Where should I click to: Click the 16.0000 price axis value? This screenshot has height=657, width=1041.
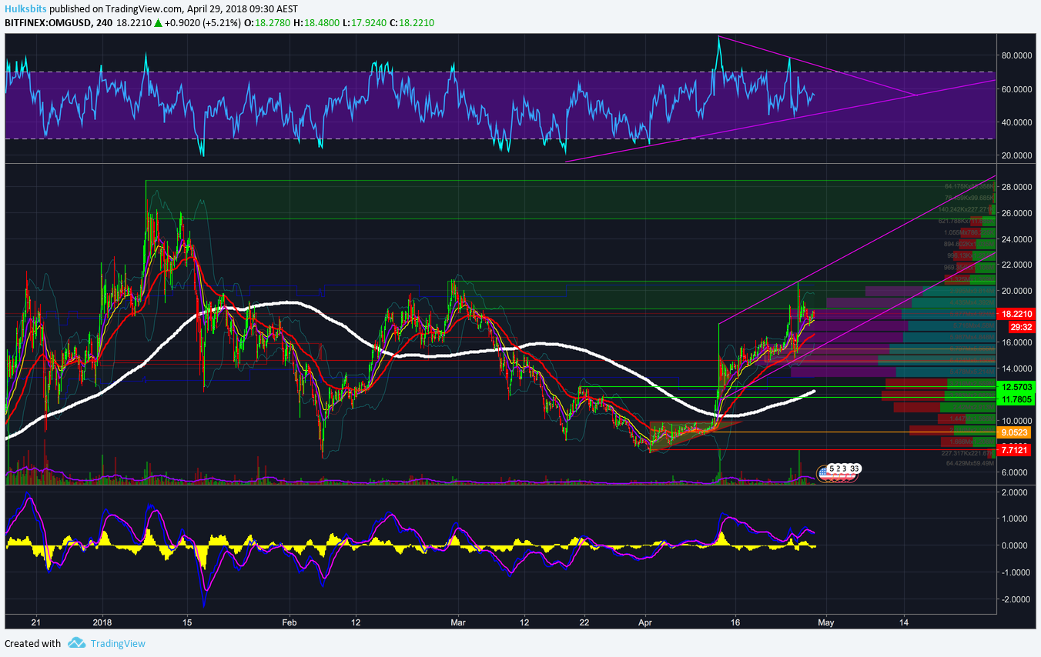tap(1016, 342)
